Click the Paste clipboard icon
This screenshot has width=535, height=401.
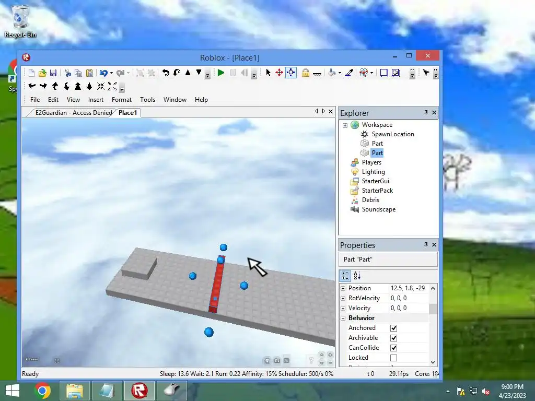(x=89, y=73)
